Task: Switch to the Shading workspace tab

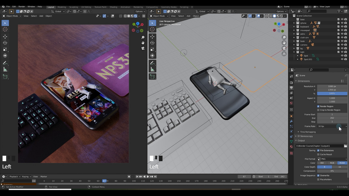Action: pos(113,7)
